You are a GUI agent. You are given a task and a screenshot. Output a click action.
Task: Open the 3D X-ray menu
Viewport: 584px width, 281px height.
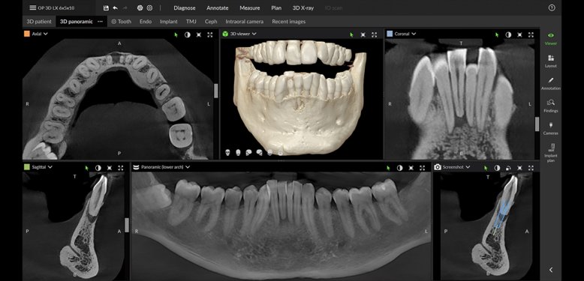point(303,7)
